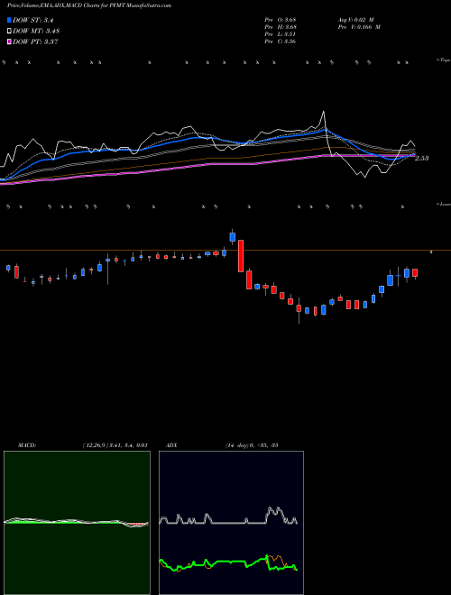Click the 'MACD:' panel heading
Screen dimensions: 451x595
click(26, 445)
